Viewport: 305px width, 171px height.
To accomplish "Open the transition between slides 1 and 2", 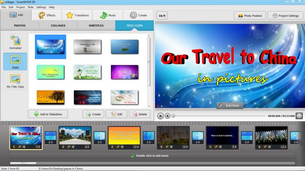I will [x=50, y=137].
